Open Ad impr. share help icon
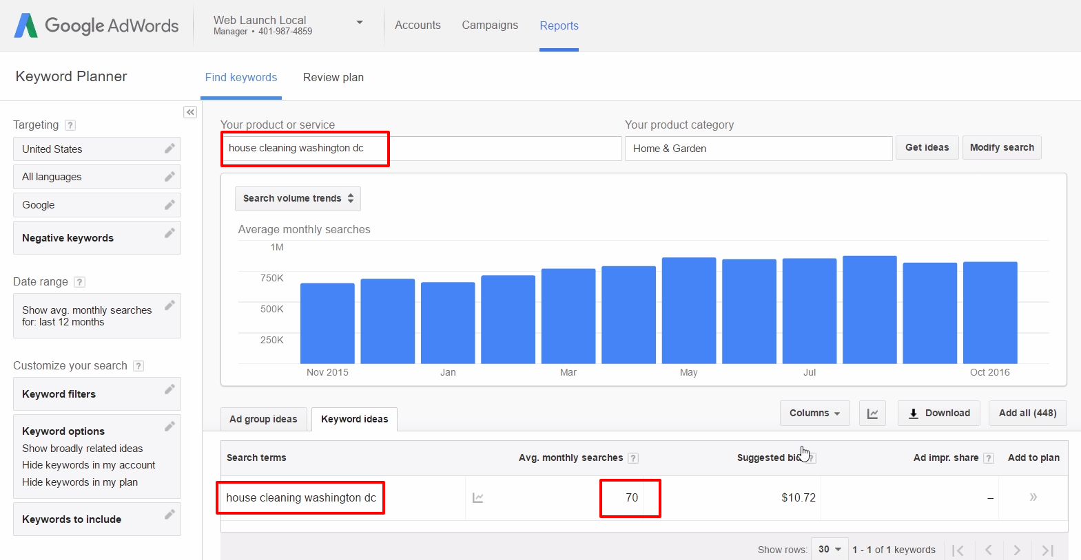This screenshot has height=560, width=1081. [989, 458]
